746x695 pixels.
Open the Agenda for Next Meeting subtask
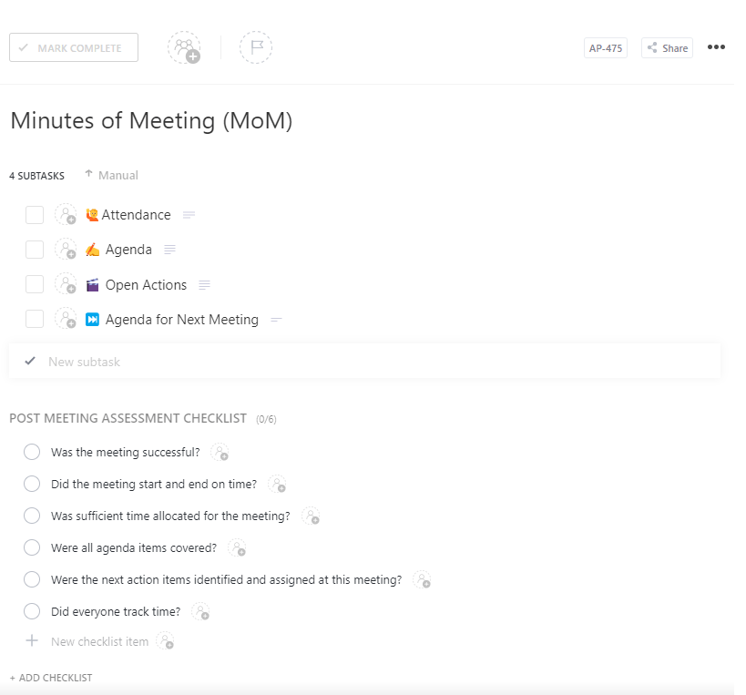coord(181,320)
